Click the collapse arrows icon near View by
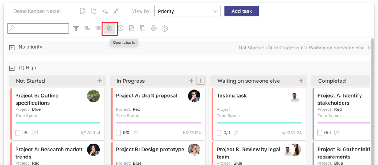378x165 pixels. tap(116, 11)
